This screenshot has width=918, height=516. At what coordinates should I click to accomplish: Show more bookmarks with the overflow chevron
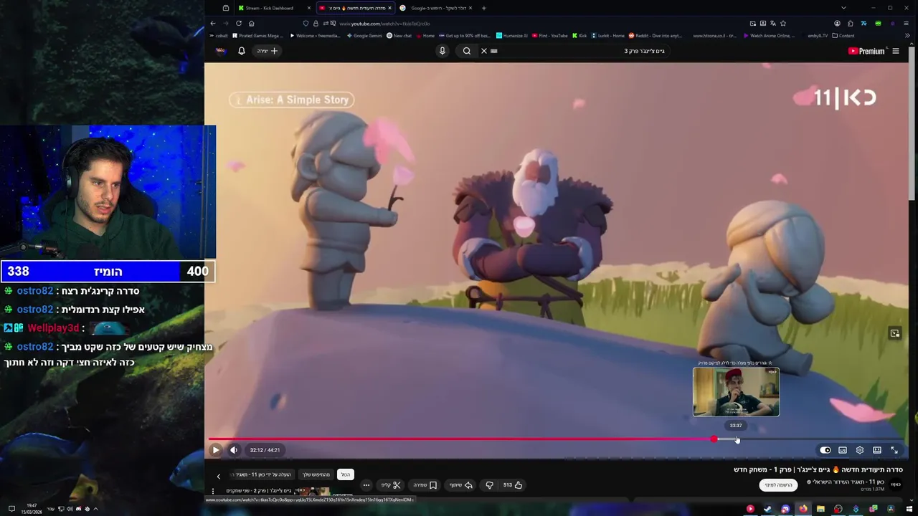[907, 35]
